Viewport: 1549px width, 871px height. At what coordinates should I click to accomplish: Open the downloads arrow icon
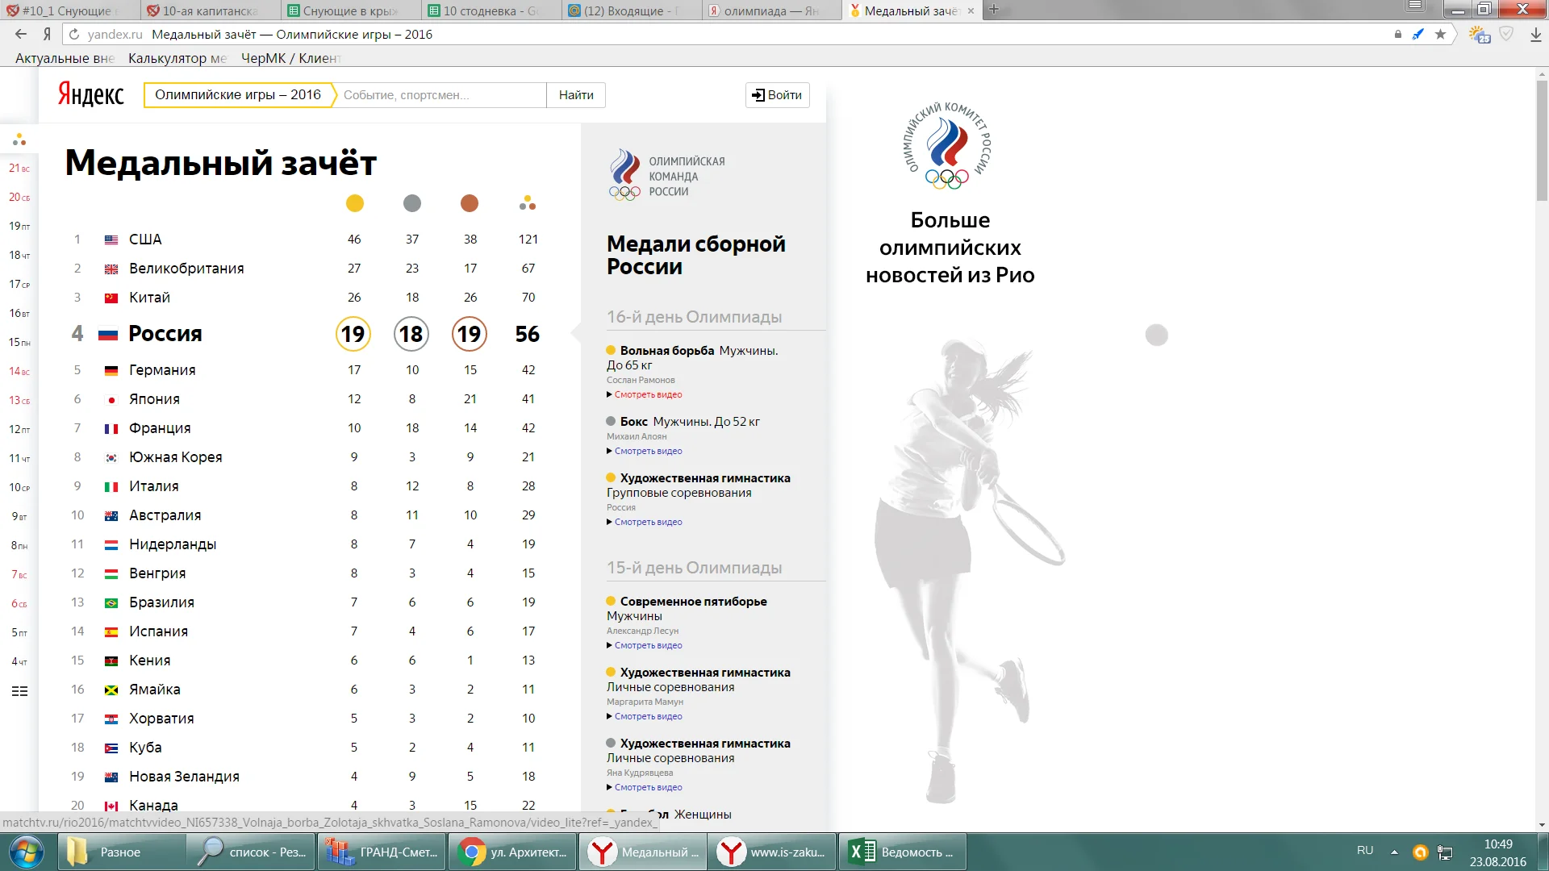pyautogui.click(x=1536, y=35)
